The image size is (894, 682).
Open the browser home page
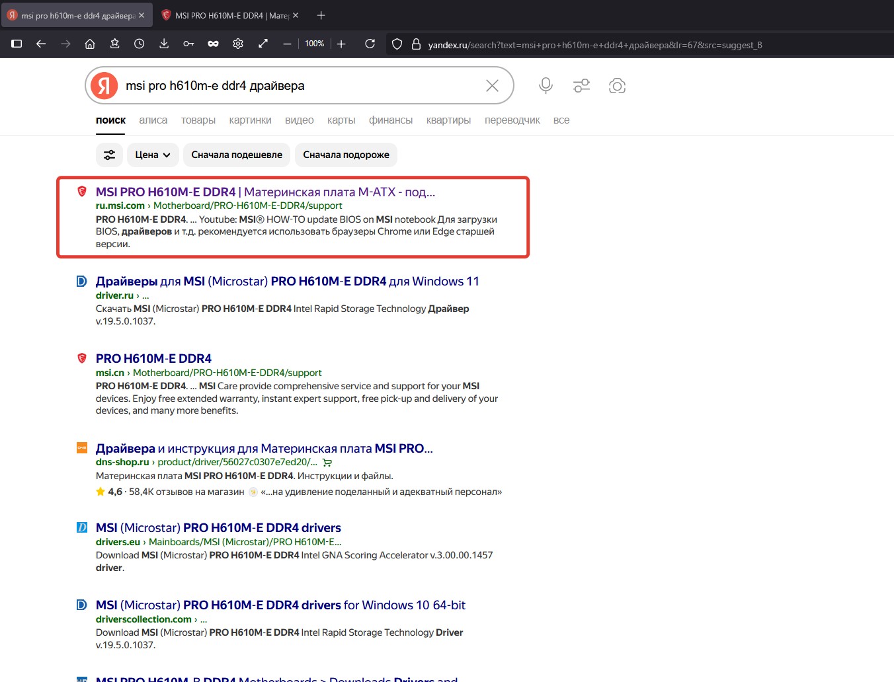[90, 44]
